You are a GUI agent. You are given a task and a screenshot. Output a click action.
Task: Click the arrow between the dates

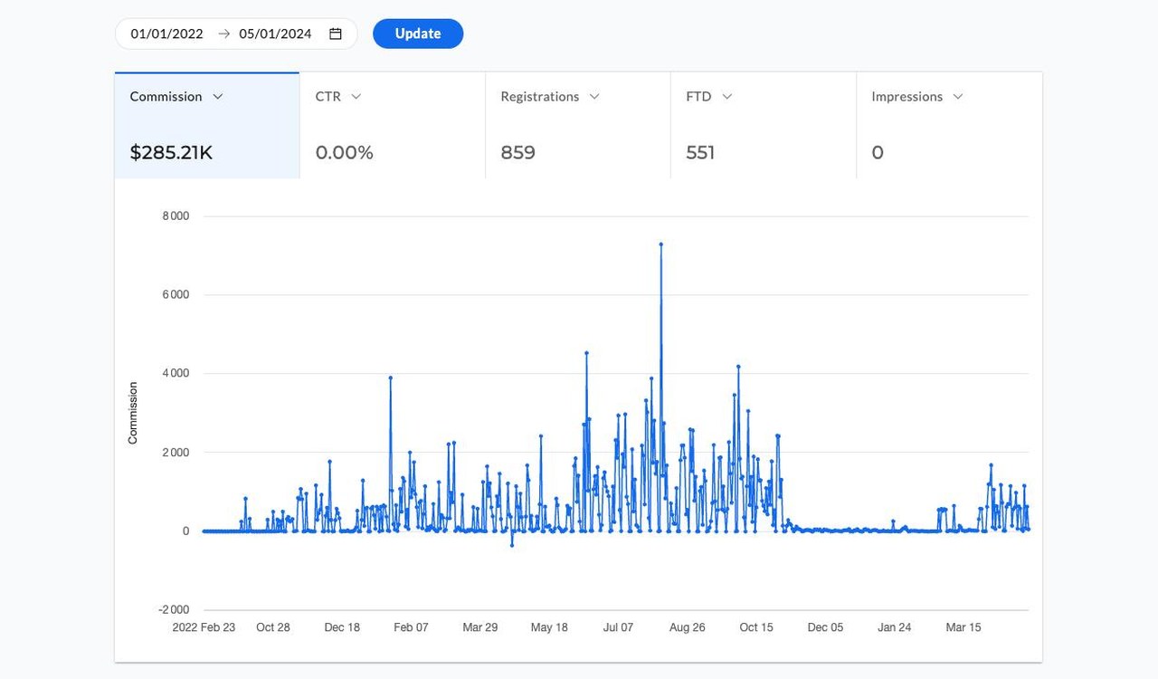(223, 33)
